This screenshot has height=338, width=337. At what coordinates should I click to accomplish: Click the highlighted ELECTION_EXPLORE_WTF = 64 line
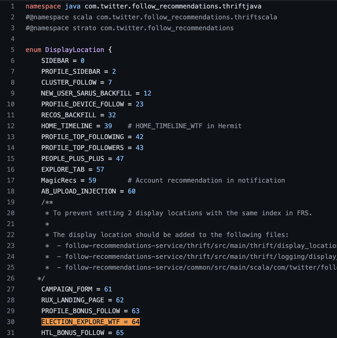pos(90,322)
